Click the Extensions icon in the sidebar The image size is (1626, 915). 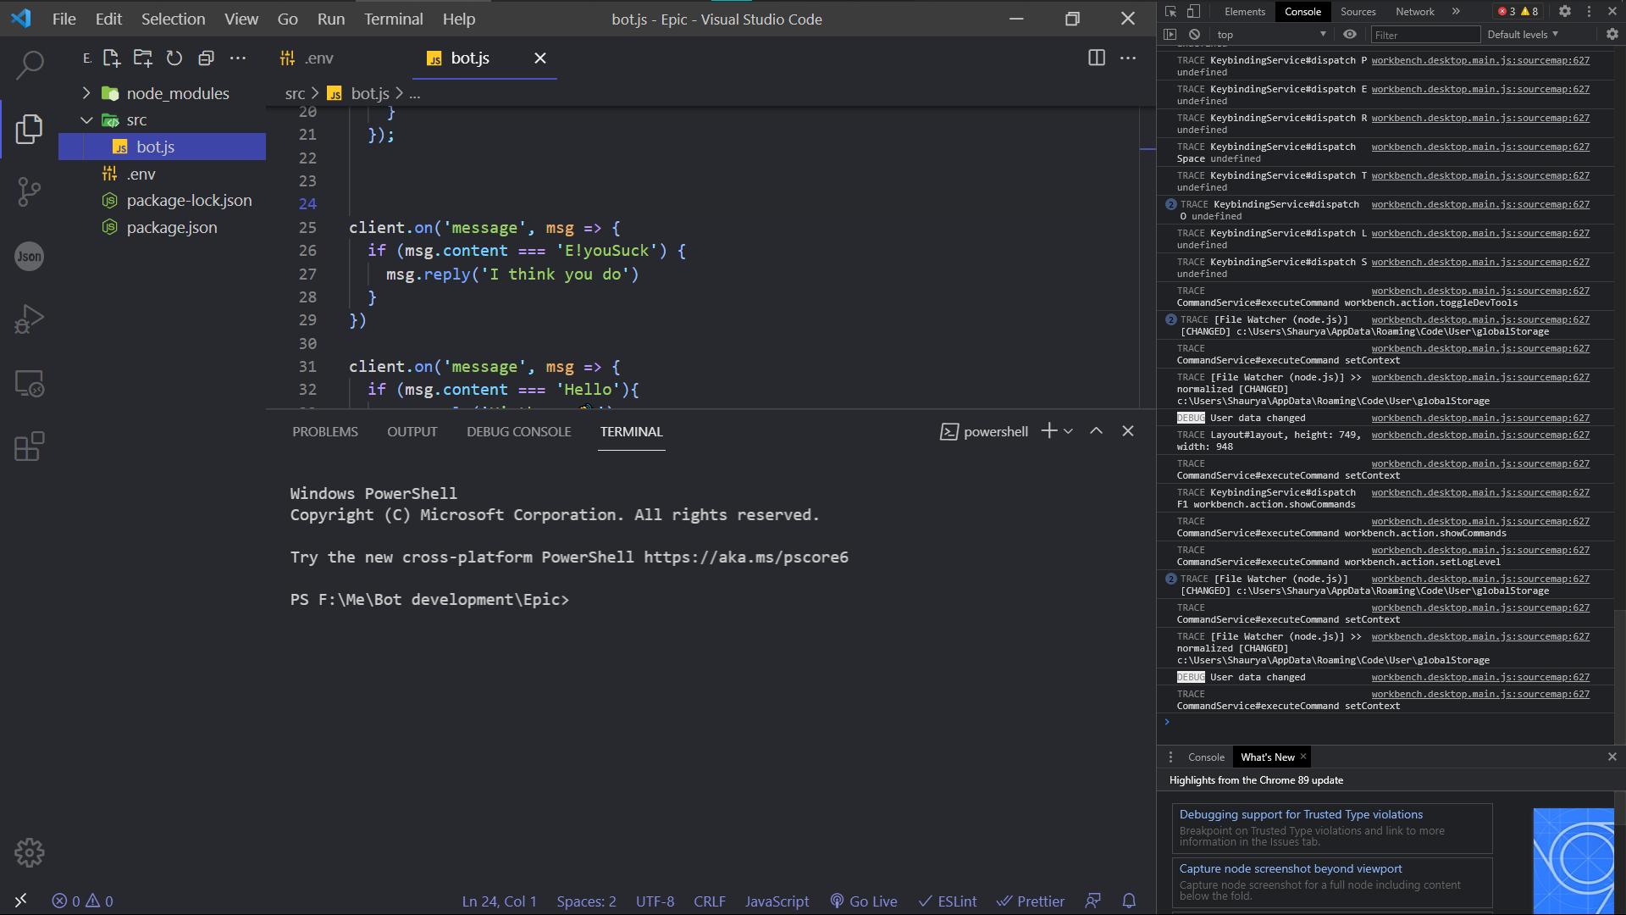point(30,446)
